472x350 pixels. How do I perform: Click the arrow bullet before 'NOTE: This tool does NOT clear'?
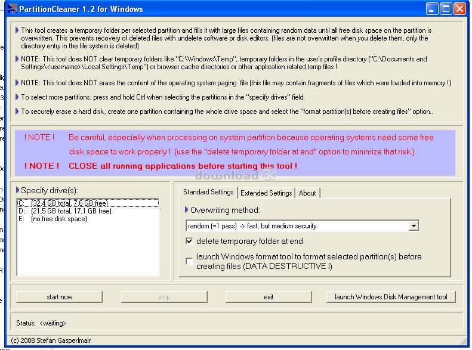(17, 58)
